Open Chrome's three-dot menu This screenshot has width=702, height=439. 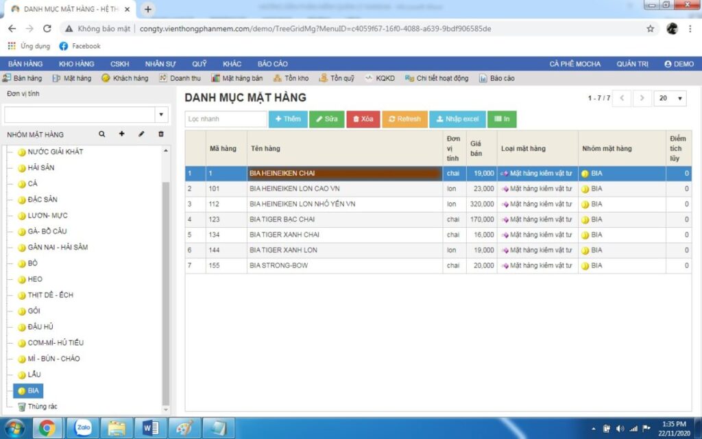[690, 29]
